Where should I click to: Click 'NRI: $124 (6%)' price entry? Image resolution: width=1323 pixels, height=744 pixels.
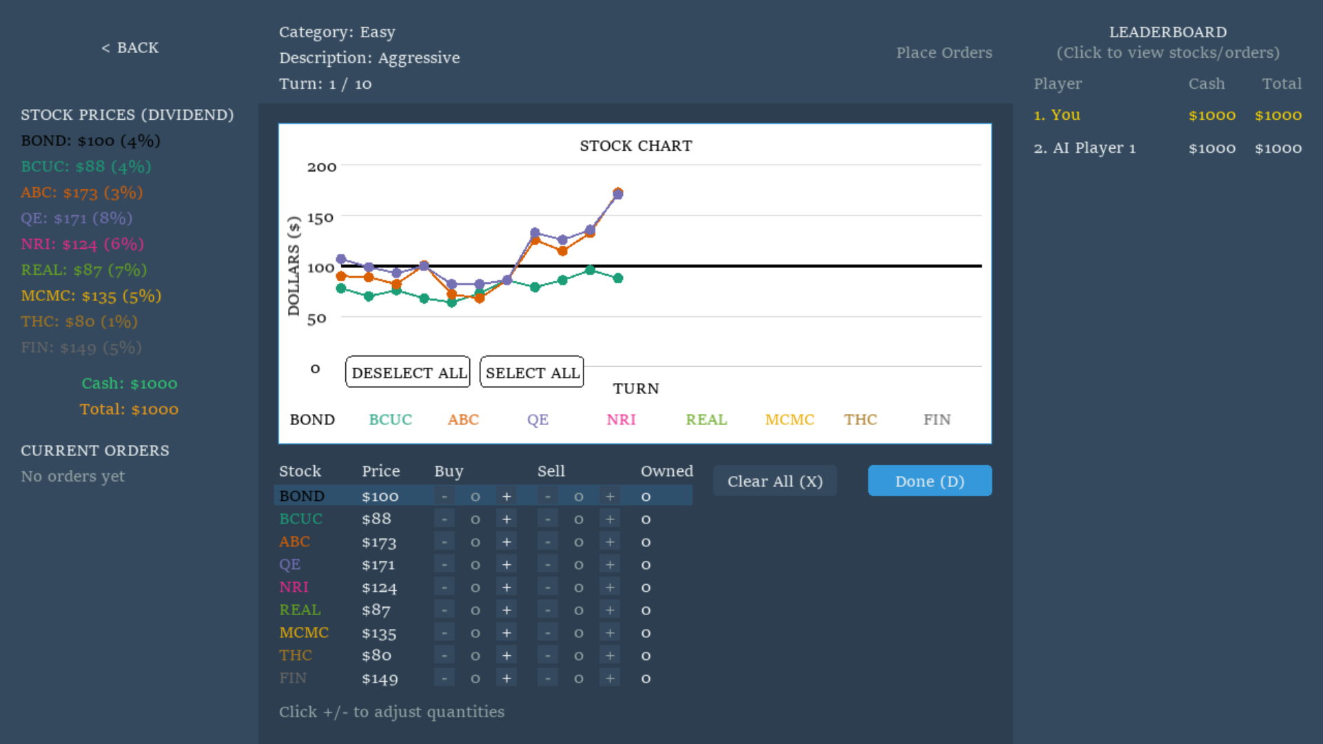pos(82,244)
